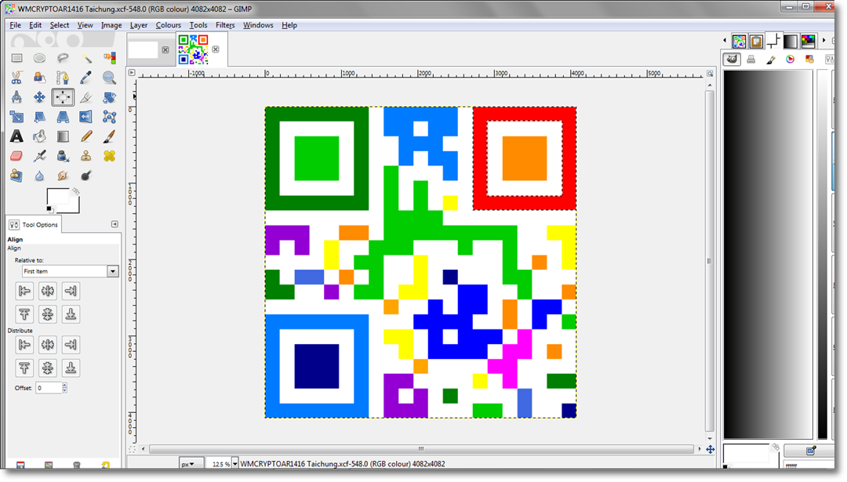847x482 pixels.
Task: Open the Filters menu
Action: (225, 25)
